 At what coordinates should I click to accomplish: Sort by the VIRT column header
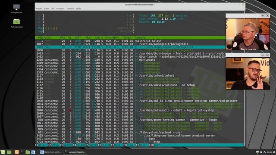point(78,37)
